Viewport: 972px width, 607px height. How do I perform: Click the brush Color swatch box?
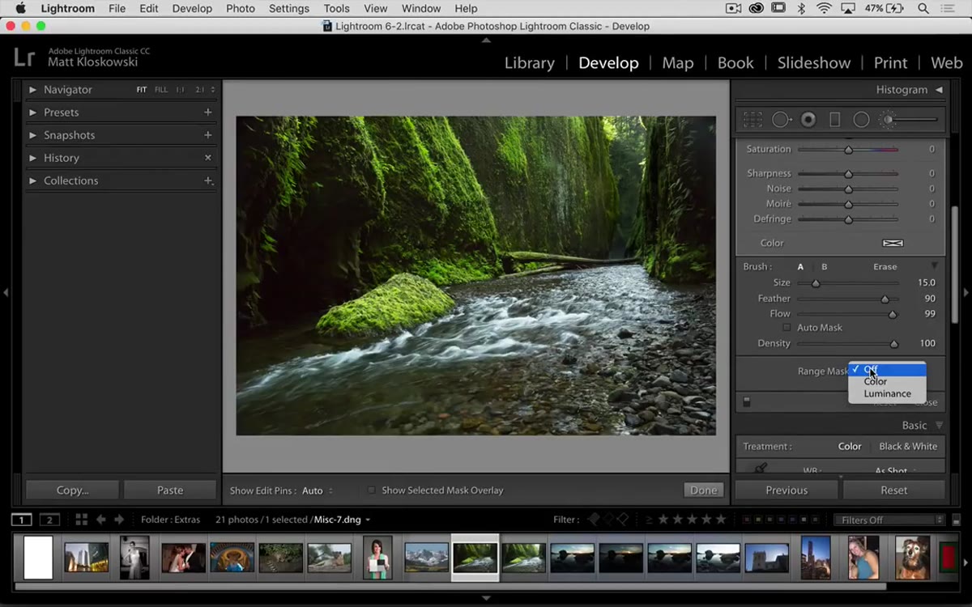(893, 243)
